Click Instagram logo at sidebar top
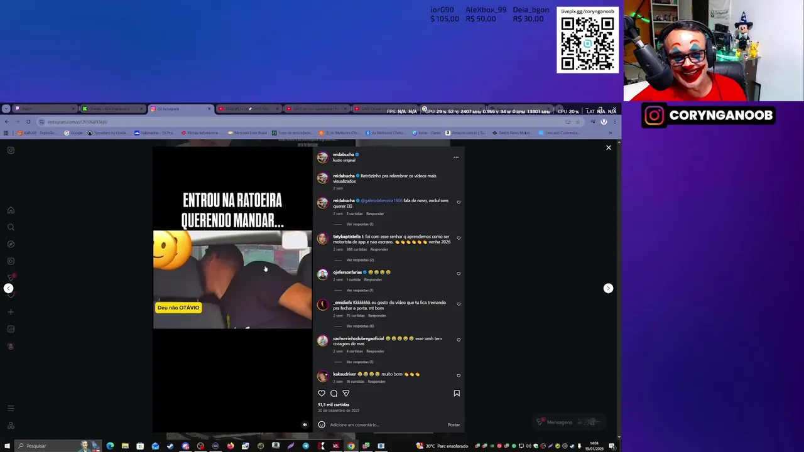 pos(11,150)
